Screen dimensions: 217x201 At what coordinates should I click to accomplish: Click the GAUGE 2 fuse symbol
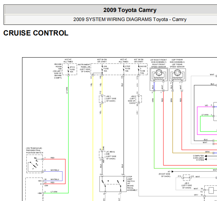coord(139,69)
